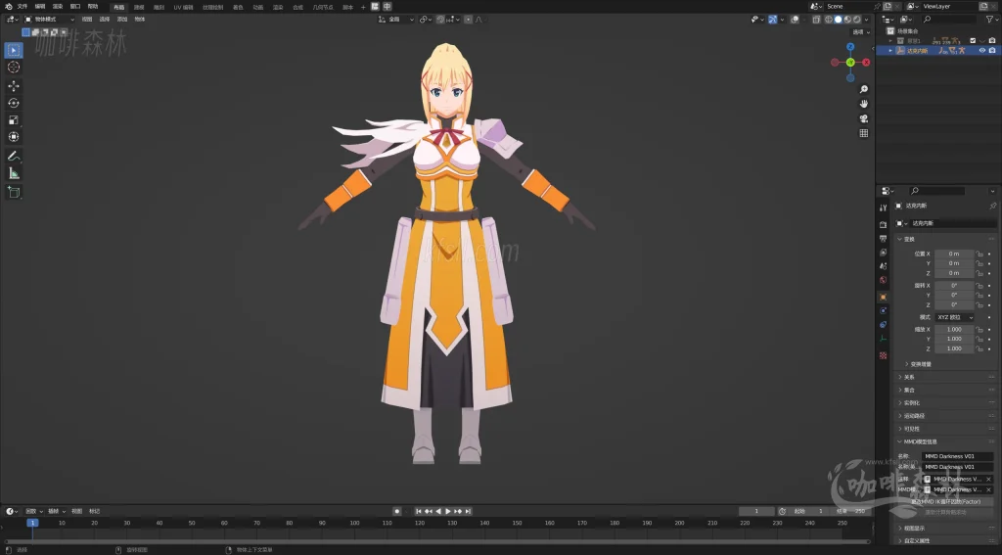Select the Measure tool
Screen dimensions: 1002x555
pos(14,173)
